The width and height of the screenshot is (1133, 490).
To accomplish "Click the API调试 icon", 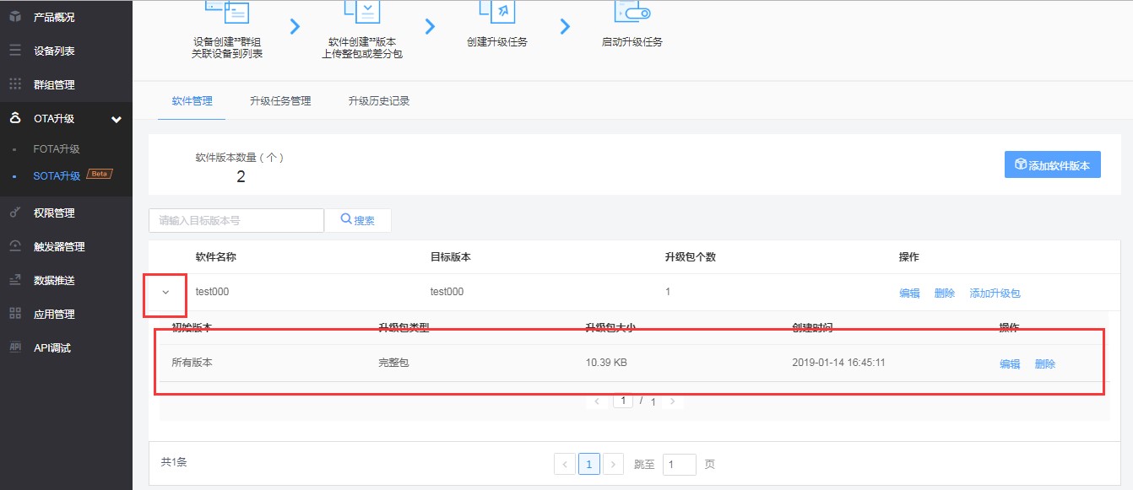I will click(15, 347).
